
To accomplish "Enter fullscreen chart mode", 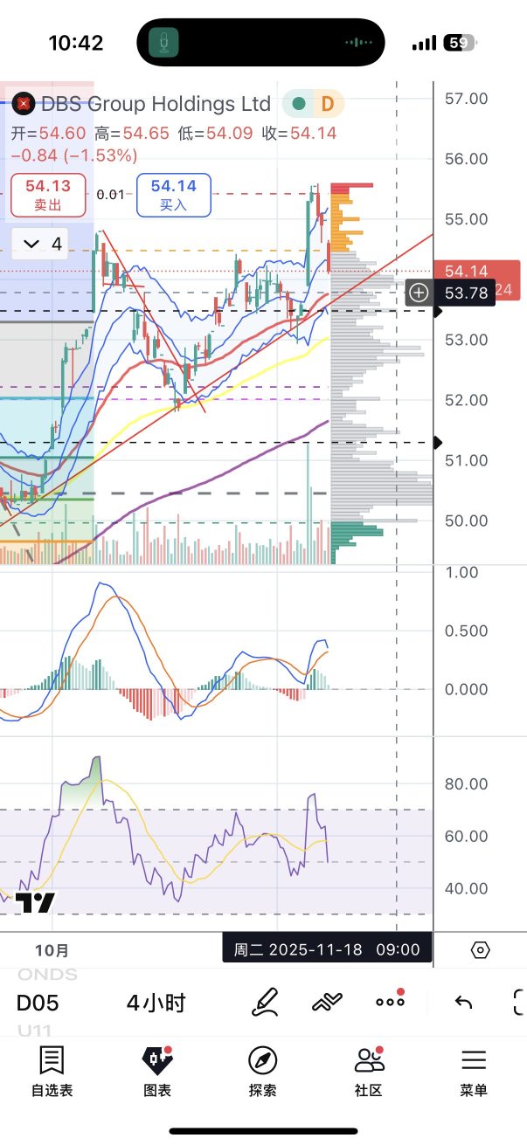I will coord(519,1002).
